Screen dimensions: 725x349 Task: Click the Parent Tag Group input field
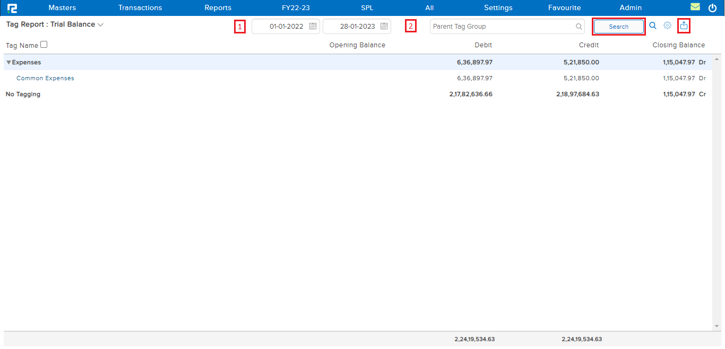tap(502, 27)
